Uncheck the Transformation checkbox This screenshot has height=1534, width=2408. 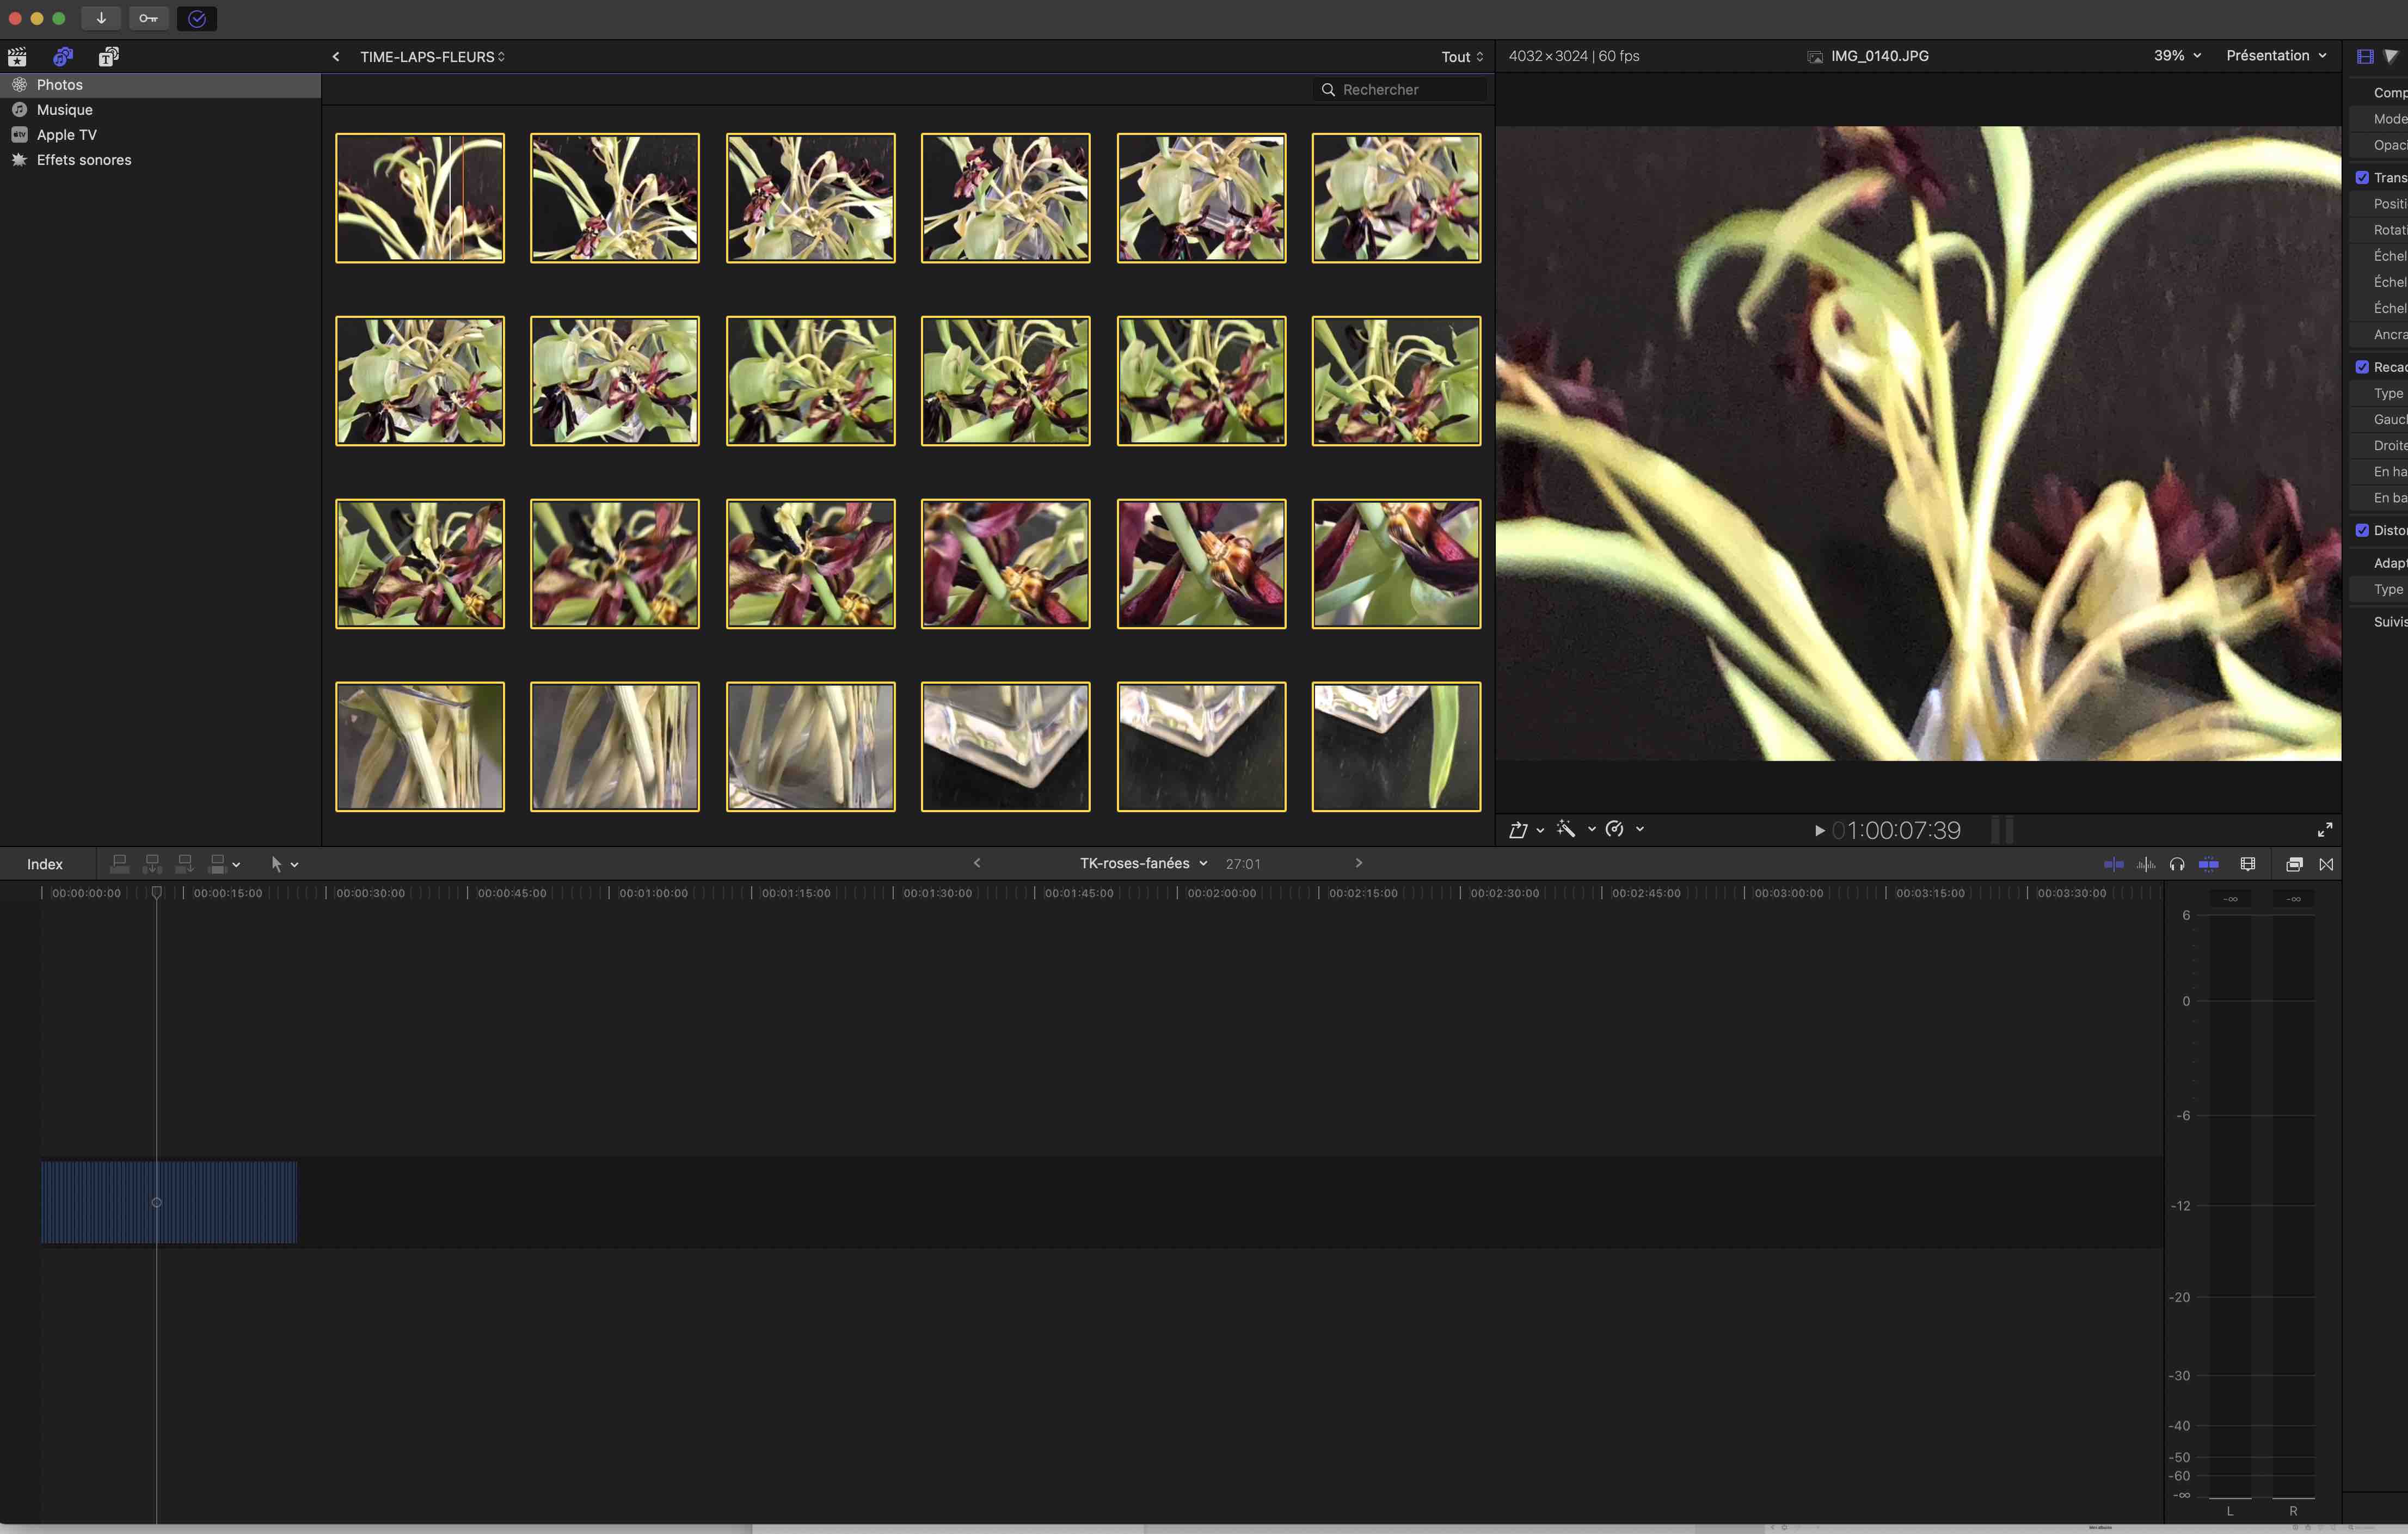coord(2362,177)
